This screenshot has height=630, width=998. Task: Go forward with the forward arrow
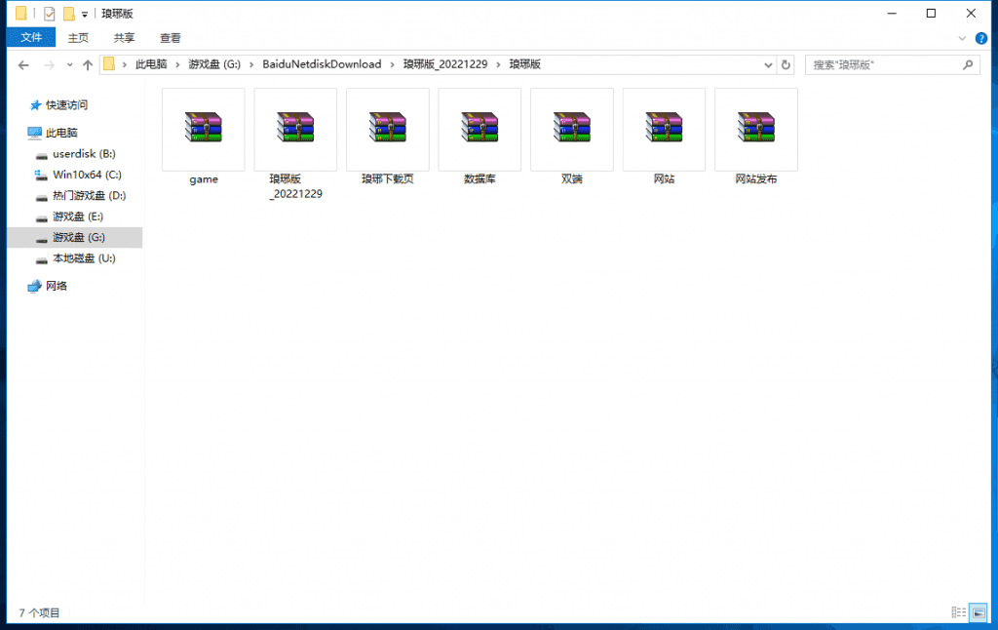49,65
